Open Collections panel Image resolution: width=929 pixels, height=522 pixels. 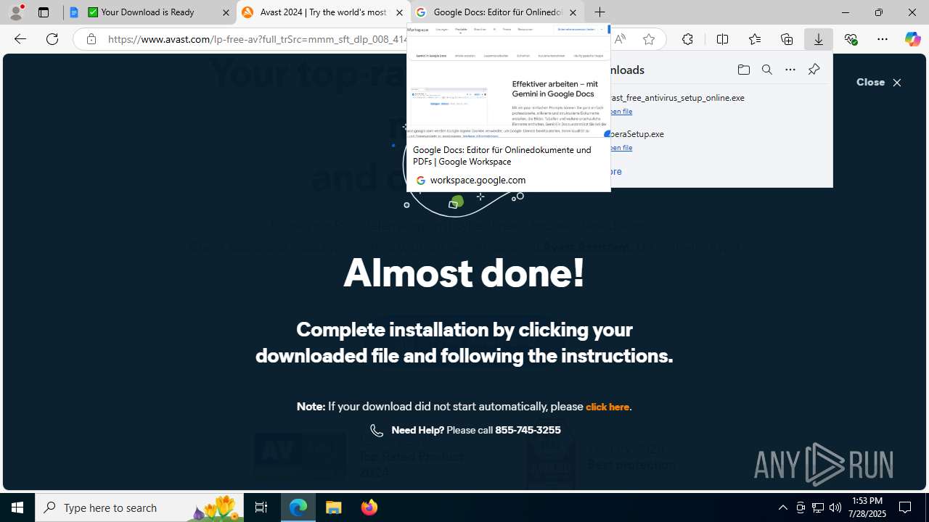tap(787, 39)
